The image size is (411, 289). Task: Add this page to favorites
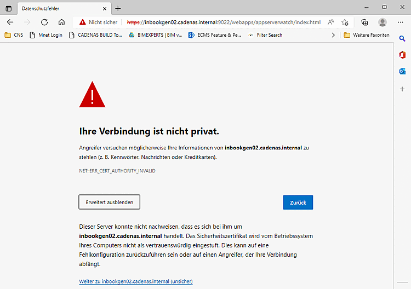345,22
